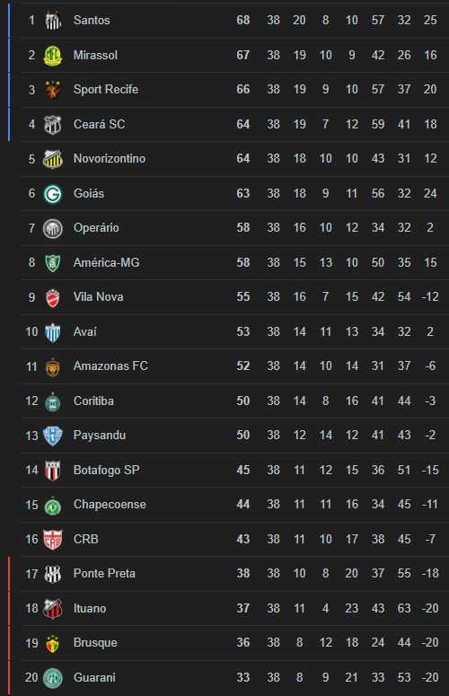Select the América-MG shield icon

(53, 263)
